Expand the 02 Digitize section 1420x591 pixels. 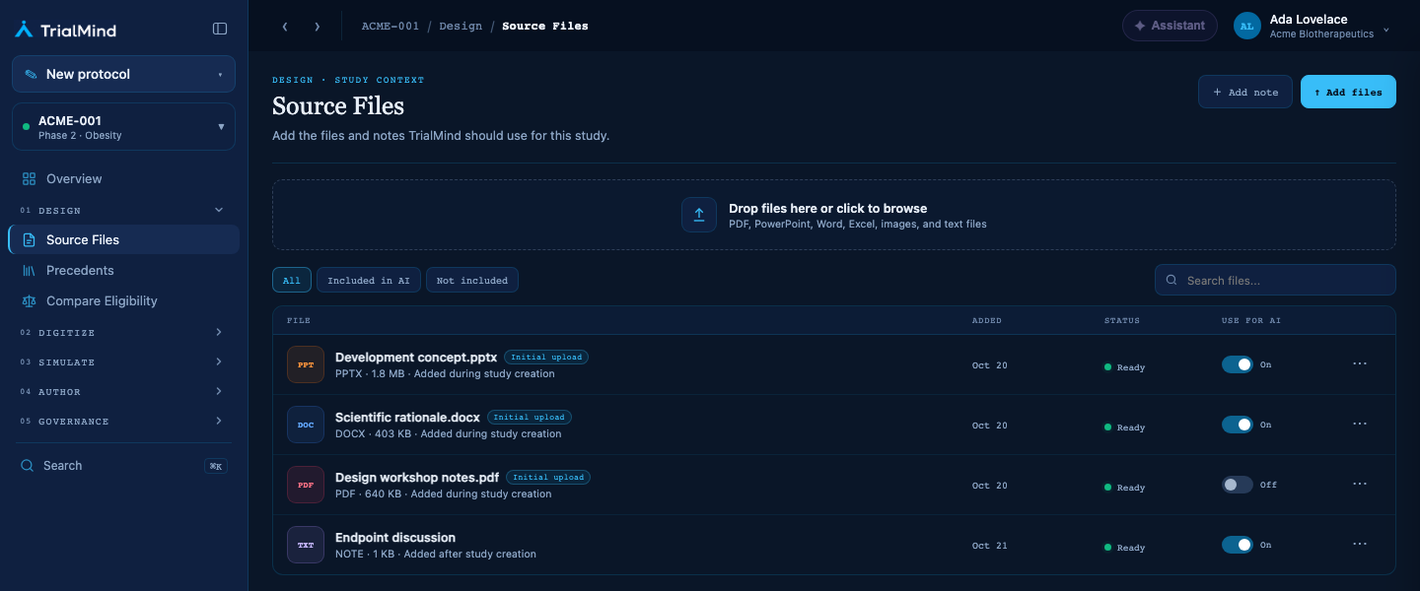pos(219,333)
